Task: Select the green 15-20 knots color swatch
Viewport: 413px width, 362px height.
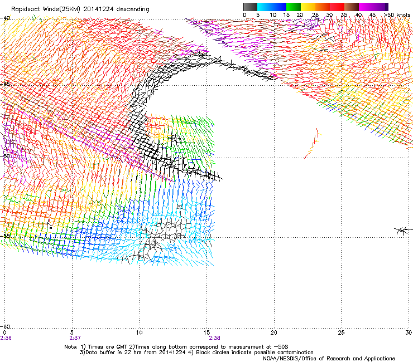Action: (294, 7)
